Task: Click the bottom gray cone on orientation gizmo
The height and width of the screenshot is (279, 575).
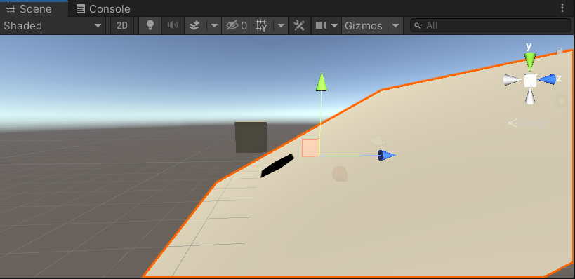Action: tap(530, 97)
